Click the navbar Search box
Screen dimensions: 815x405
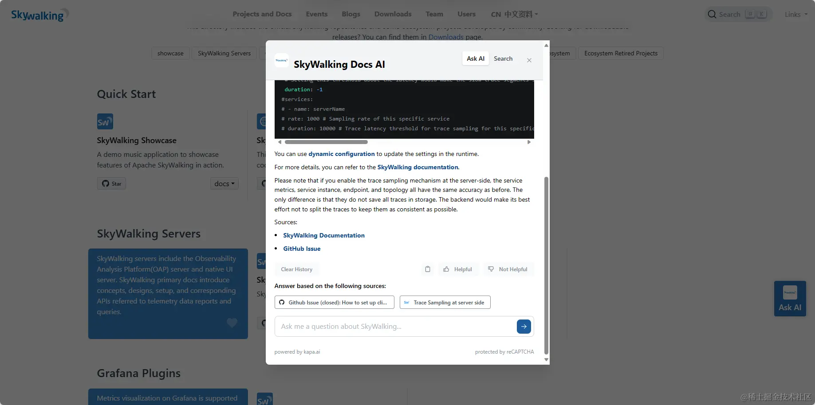pos(738,14)
